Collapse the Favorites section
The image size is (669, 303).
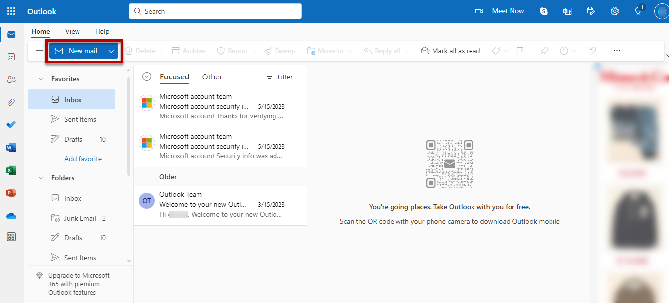coord(41,78)
